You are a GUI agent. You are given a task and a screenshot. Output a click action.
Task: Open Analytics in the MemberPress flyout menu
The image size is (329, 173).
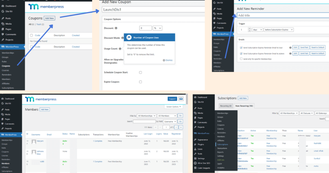tap(221, 168)
